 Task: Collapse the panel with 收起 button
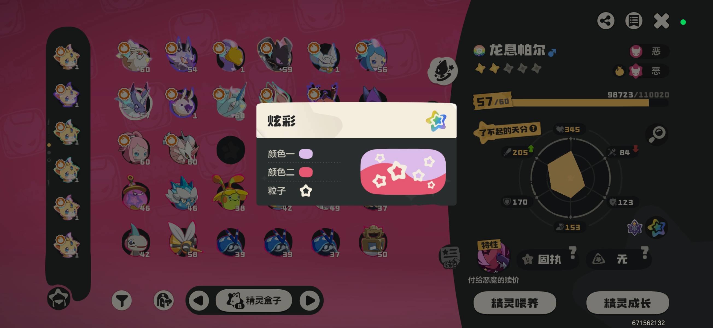(450, 257)
